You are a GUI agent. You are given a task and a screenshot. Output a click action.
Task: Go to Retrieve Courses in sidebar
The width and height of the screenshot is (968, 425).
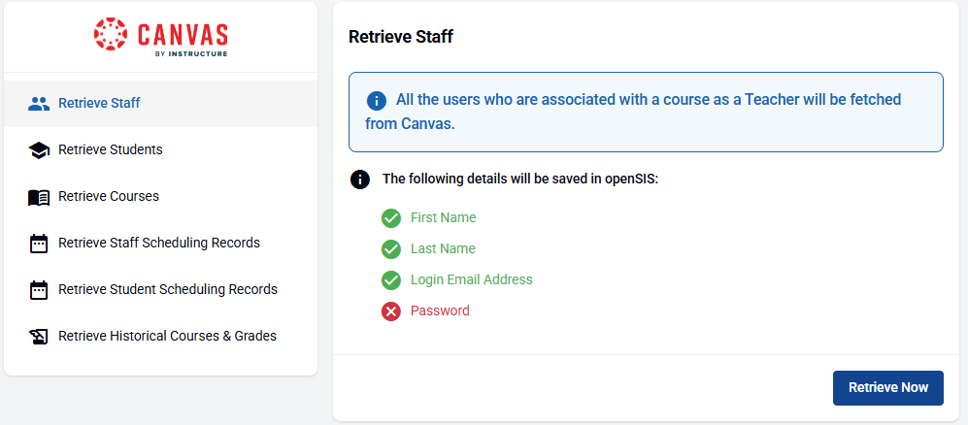pos(109,196)
